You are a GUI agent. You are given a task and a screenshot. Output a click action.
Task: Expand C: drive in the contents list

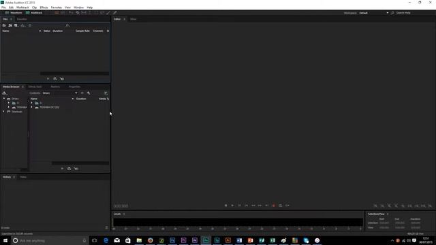click(31, 103)
